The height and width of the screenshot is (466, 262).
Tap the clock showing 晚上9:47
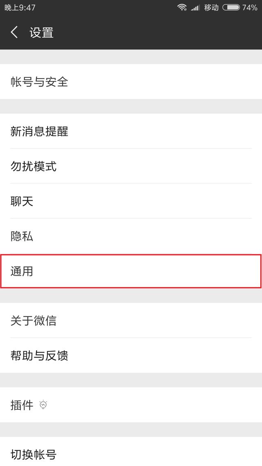20,7
